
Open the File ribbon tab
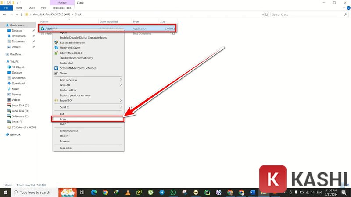6,8
